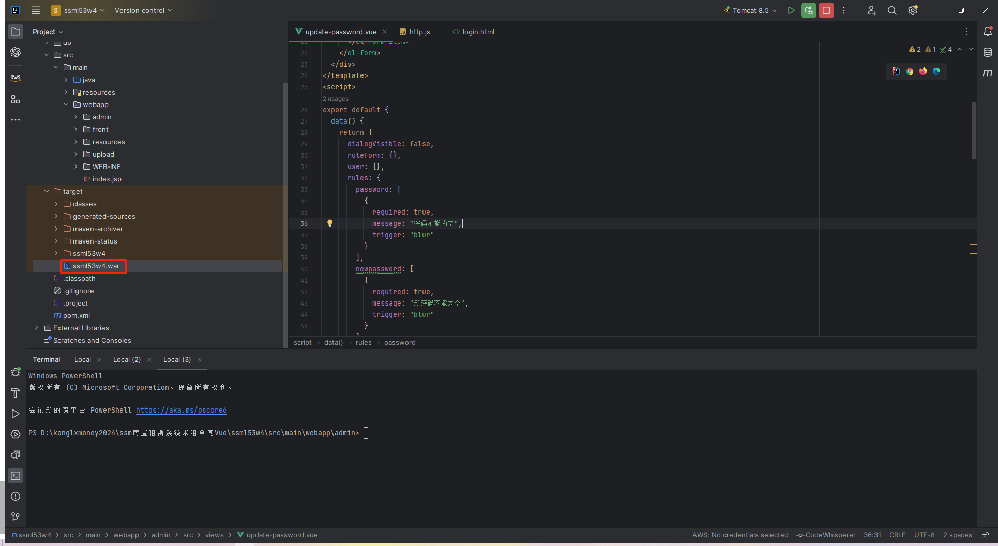Collapse the target folder

47,191
